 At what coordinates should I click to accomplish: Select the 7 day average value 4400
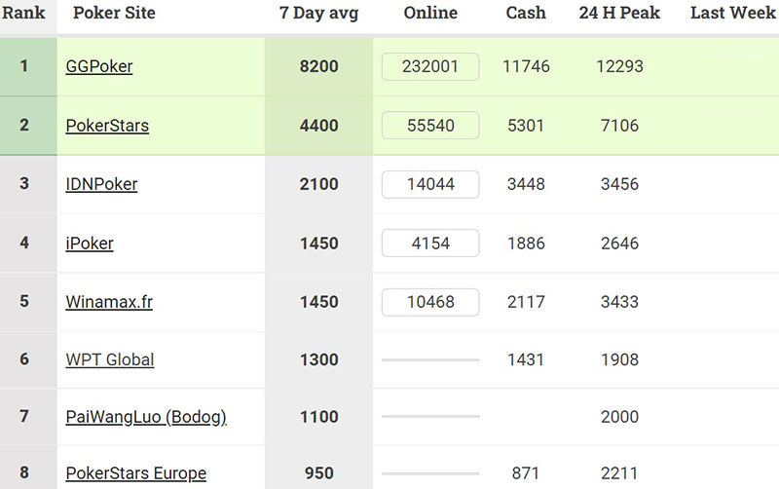click(x=319, y=126)
